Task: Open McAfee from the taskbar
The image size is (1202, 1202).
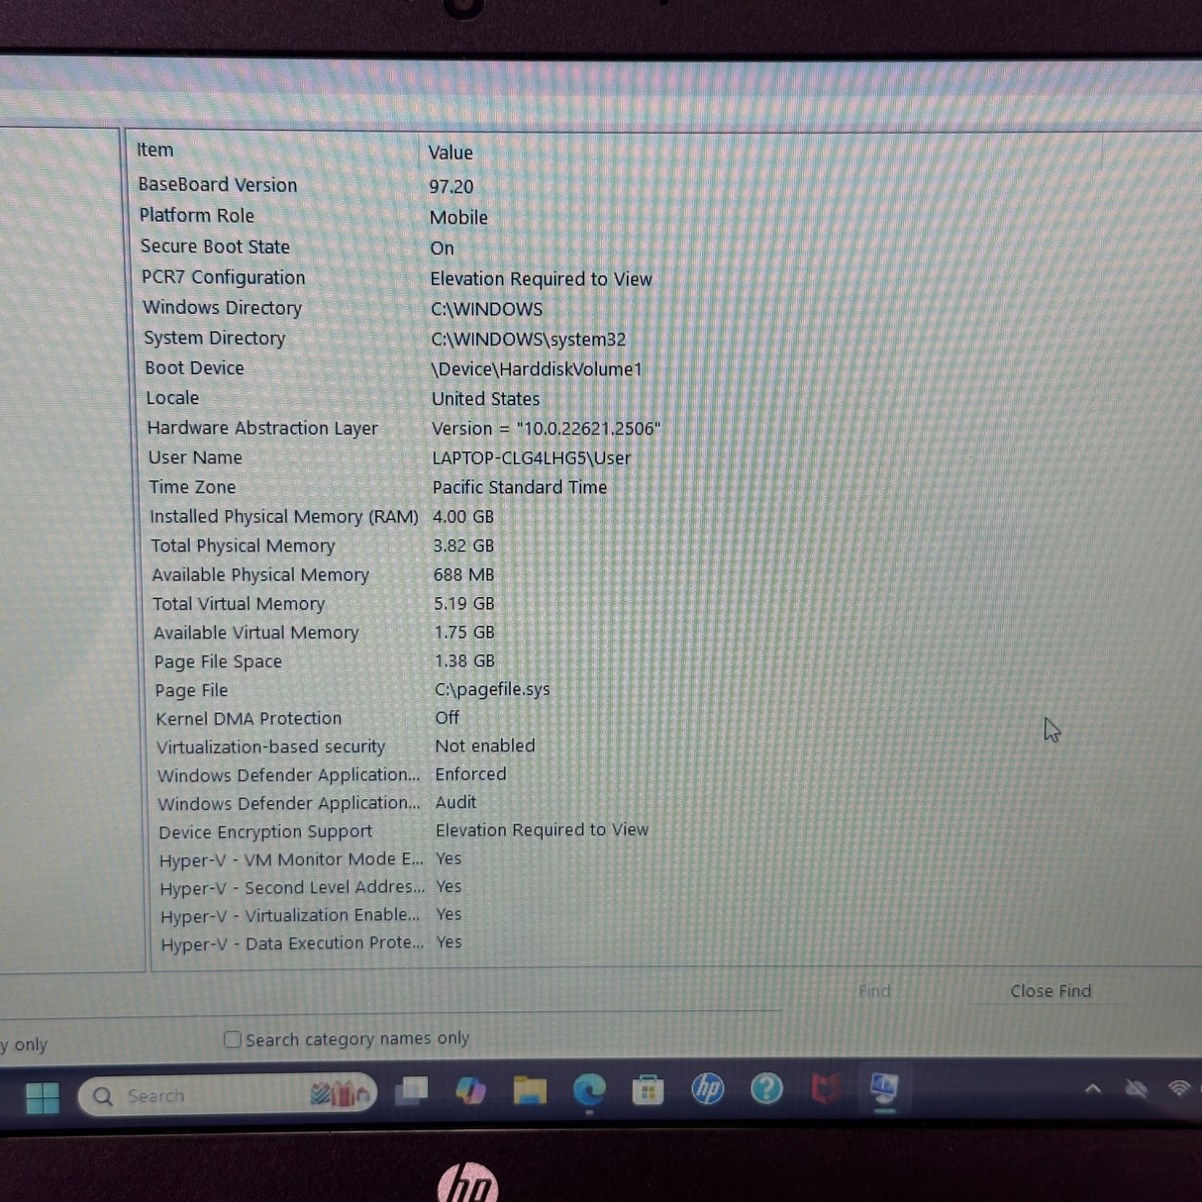Action: 825,1089
